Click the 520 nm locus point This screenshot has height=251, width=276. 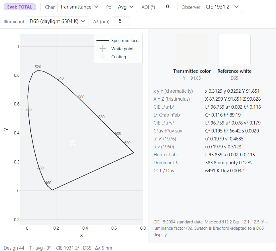[x=38, y=70]
